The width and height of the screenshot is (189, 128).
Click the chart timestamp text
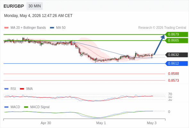point(38,16)
